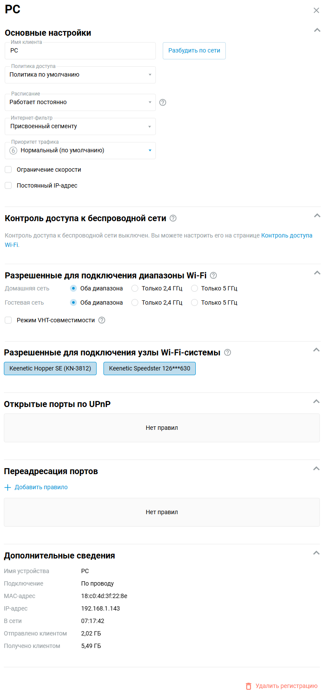Screen dimensions: 325x694
Task: Open the traffic priority dropdown
Action: [x=80, y=151]
